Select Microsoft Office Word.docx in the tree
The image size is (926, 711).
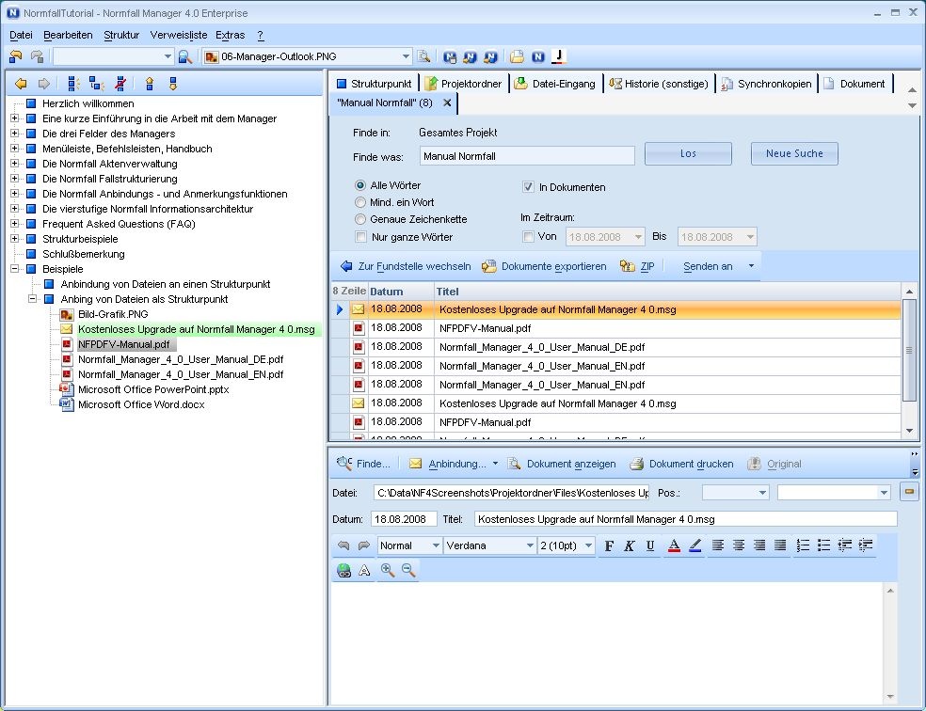[x=141, y=404]
